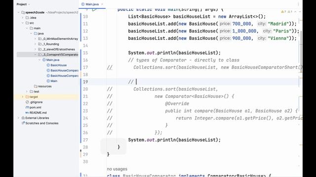This screenshot has height=177, width=316.
Task: Collapse the _3_ComapreVSComparato package
Action: tap(35, 55)
